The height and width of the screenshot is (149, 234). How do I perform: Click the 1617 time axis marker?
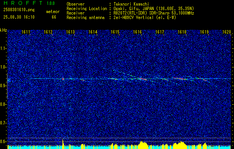[160, 32]
